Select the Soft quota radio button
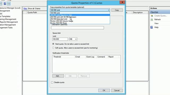Screen dimensions: 170x95 (x=53, y=48)
